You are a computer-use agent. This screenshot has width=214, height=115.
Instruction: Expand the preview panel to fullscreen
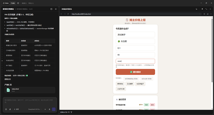[x=206, y=9]
